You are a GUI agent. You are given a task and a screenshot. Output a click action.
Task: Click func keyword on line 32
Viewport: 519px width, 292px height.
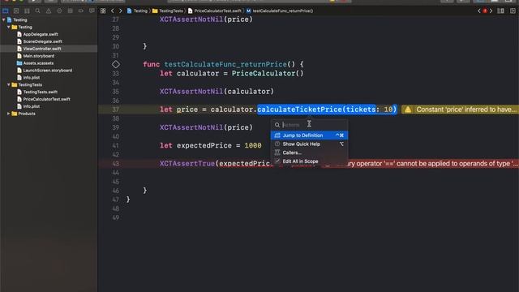click(152, 64)
